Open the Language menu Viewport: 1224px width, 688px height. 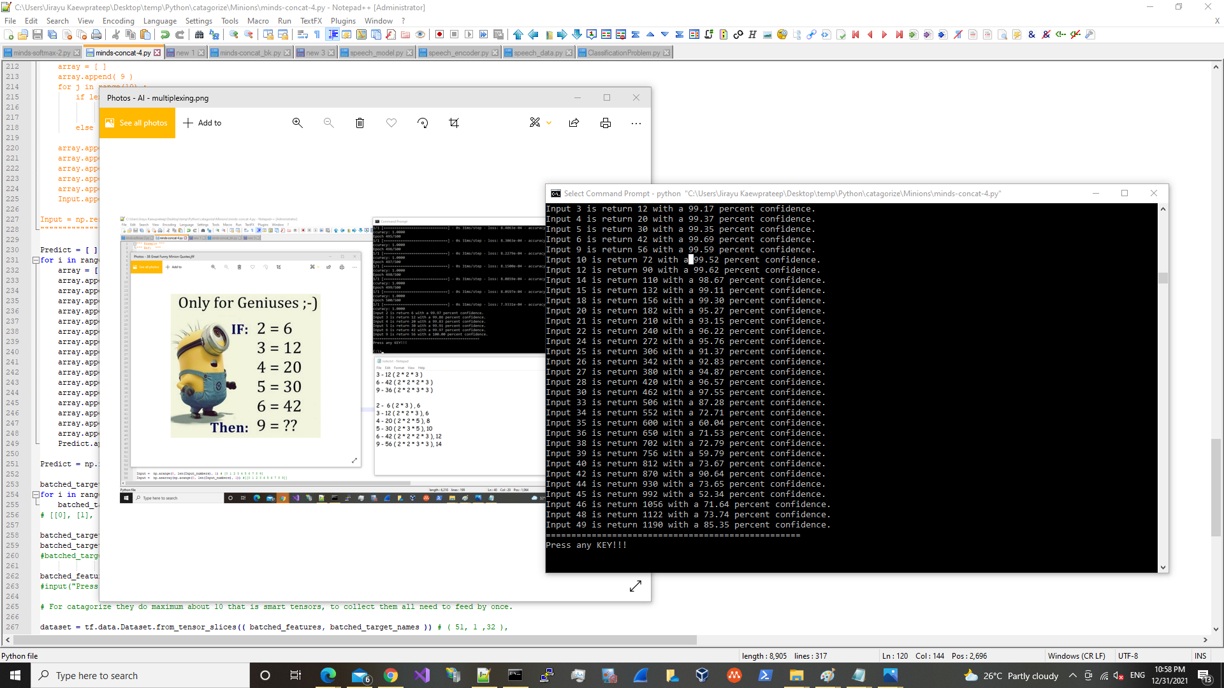pyautogui.click(x=160, y=20)
